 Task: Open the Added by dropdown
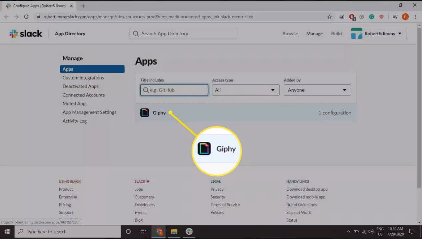(x=317, y=90)
